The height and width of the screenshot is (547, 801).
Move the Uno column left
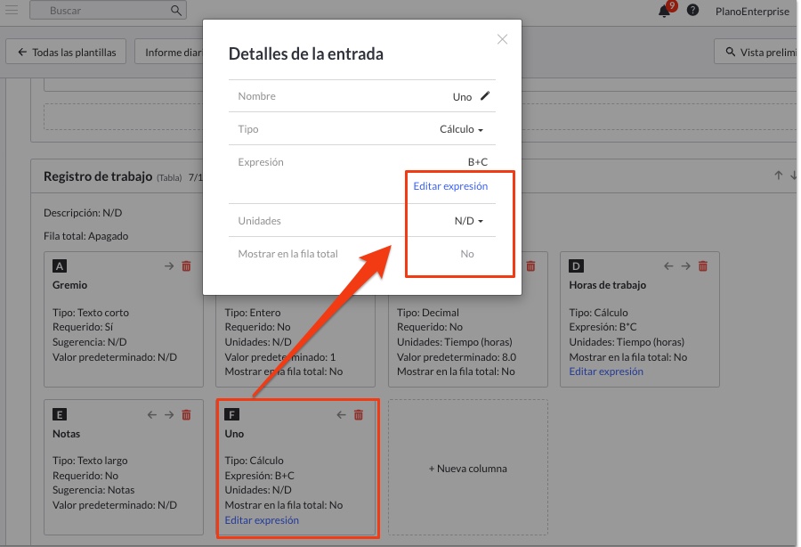(341, 414)
